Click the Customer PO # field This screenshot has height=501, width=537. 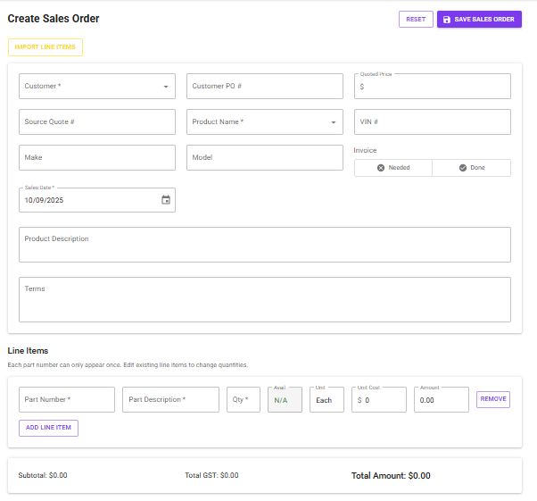point(264,87)
